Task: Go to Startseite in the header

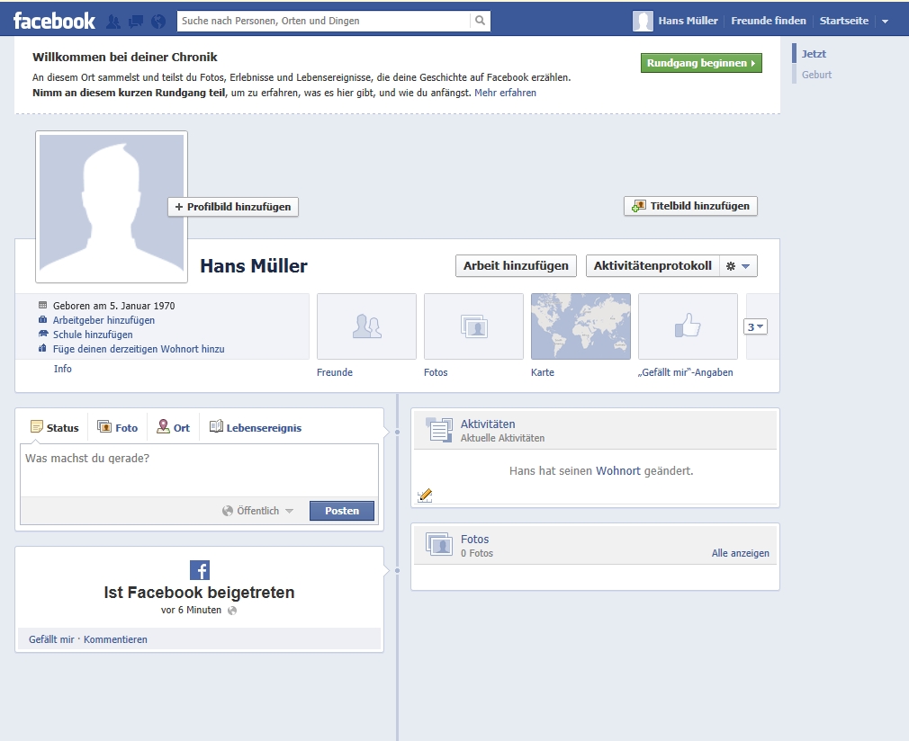Action: 844,21
